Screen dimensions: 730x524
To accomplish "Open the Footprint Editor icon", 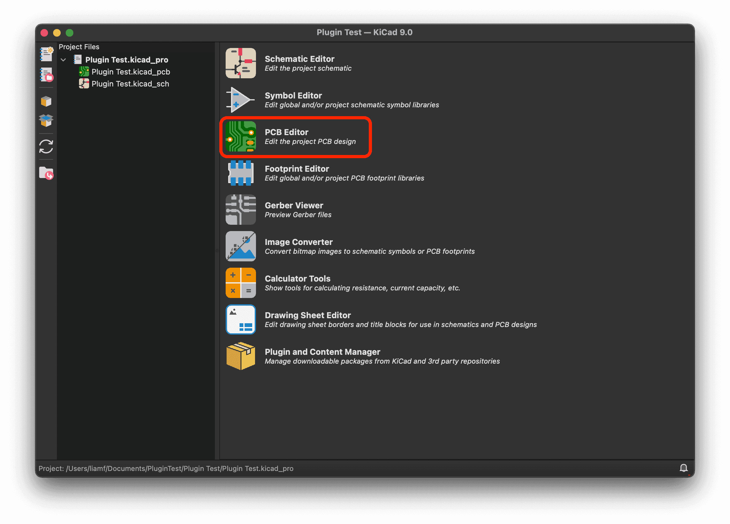I will (x=240, y=173).
